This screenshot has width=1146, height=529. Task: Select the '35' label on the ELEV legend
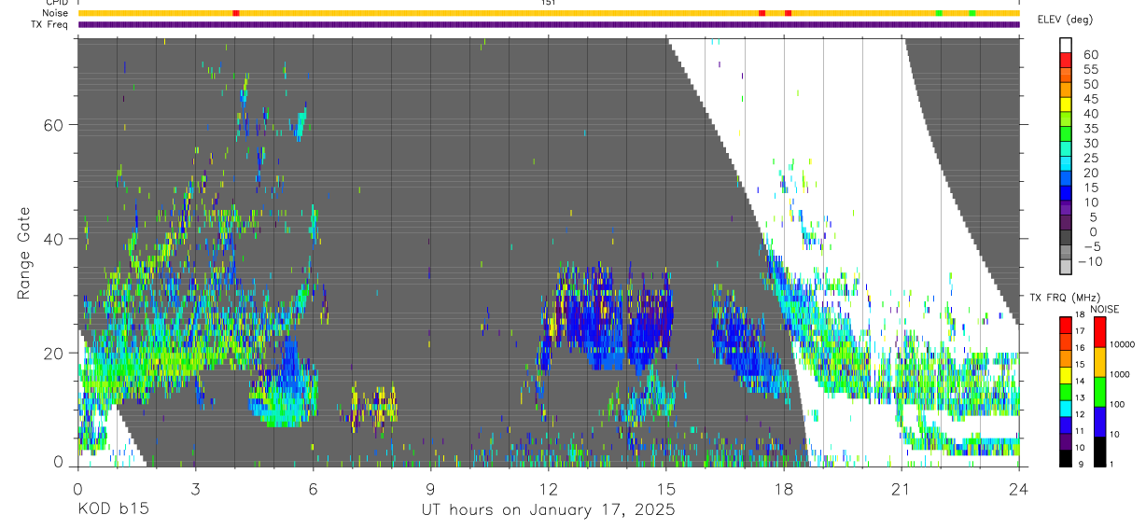coord(1090,128)
